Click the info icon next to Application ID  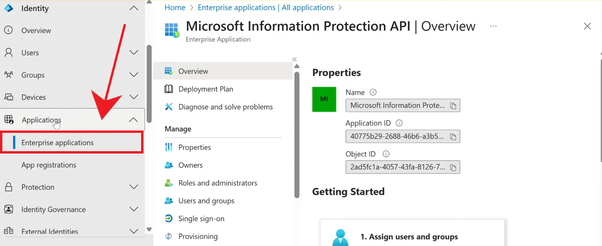tap(399, 123)
